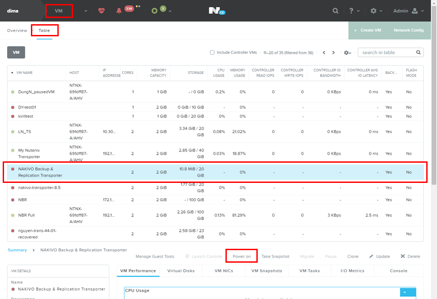Open the help question mark menu

pos(352,11)
